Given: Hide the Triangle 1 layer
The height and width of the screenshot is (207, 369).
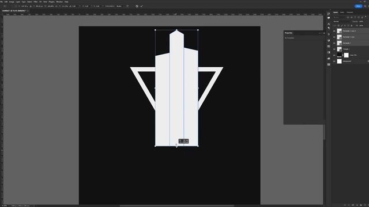Looking at the screenshot, I should click(334, 49).
